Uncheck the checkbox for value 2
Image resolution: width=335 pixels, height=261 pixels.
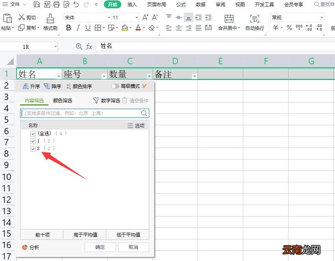(33, 149)
